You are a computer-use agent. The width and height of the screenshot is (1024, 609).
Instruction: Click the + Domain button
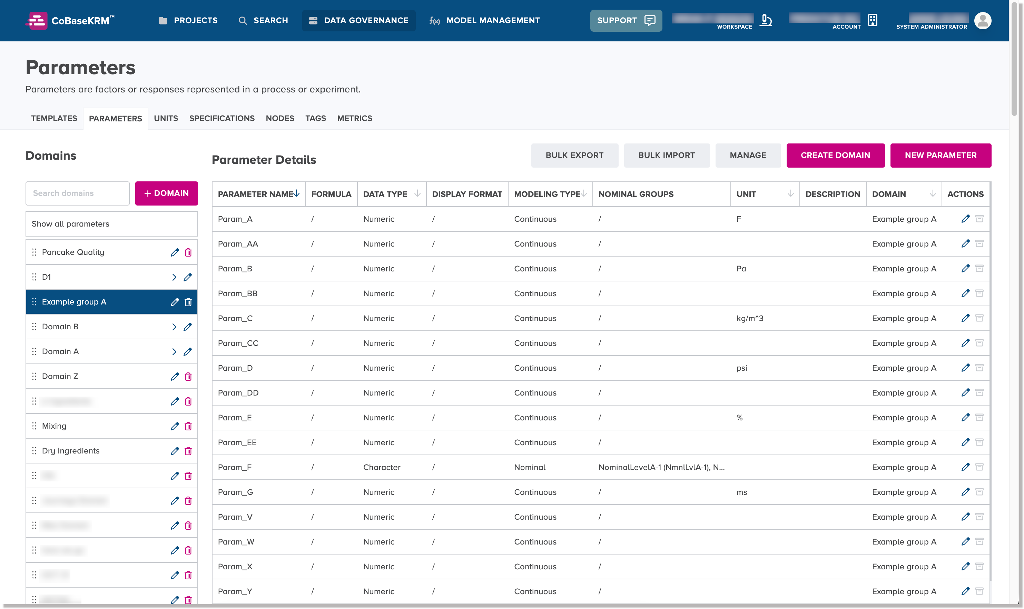pos(166,193)
